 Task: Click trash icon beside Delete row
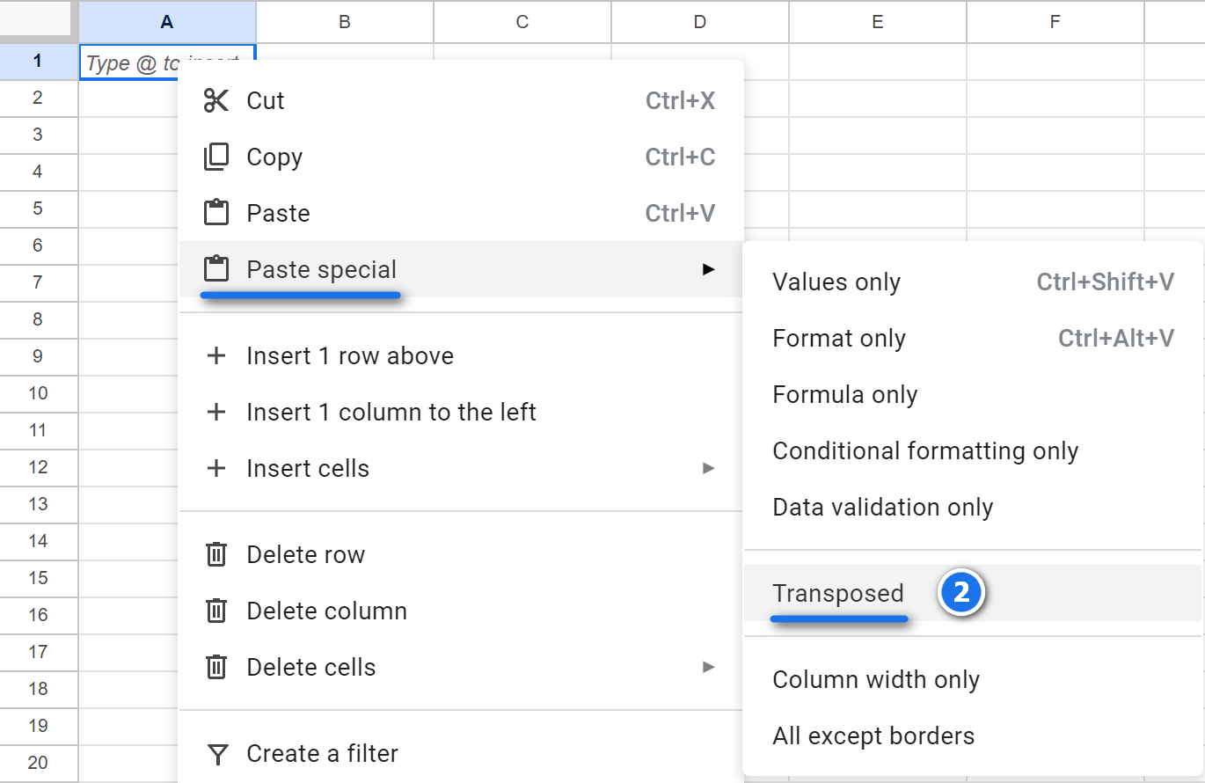(215, 554)
